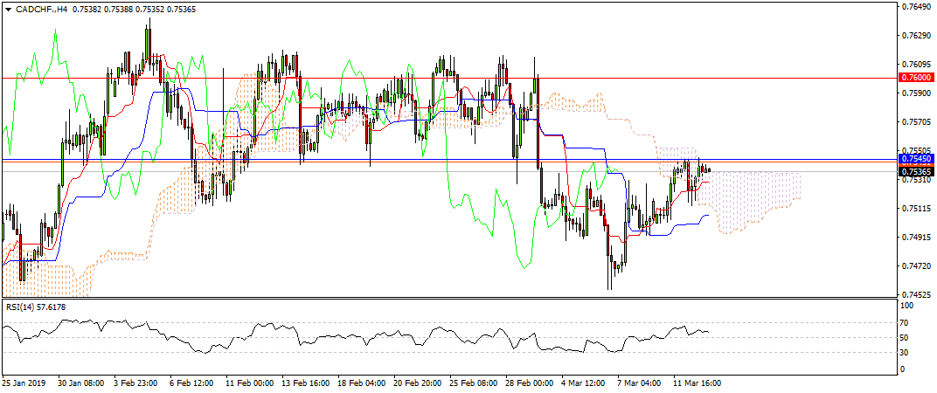Click the 6 Feb 12:00 time label
This screenshot has width=937, height=393.
(x=192, y=383)
